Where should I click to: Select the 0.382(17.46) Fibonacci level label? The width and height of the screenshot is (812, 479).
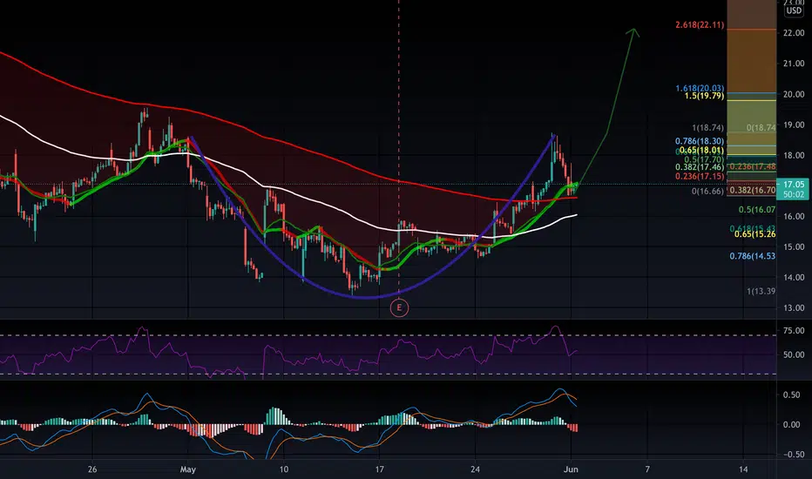pos(700,167)
